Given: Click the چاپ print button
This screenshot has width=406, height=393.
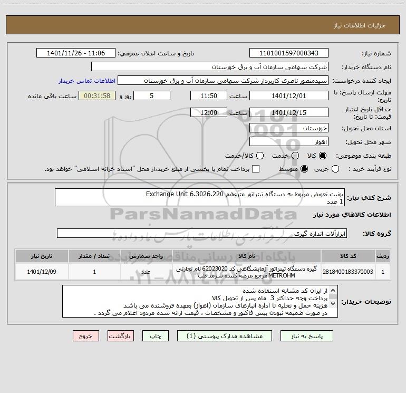Looking at the screenshot, I should tap(156, 336).
